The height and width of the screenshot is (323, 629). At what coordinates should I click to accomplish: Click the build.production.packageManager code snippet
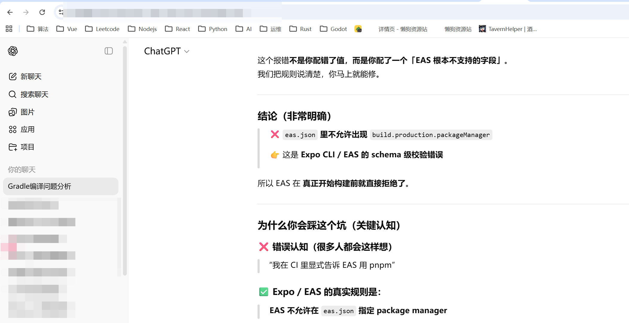pyautogui.click(x=431, y=135)
